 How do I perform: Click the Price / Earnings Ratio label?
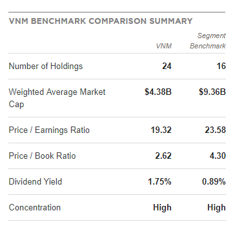(49, 130)
